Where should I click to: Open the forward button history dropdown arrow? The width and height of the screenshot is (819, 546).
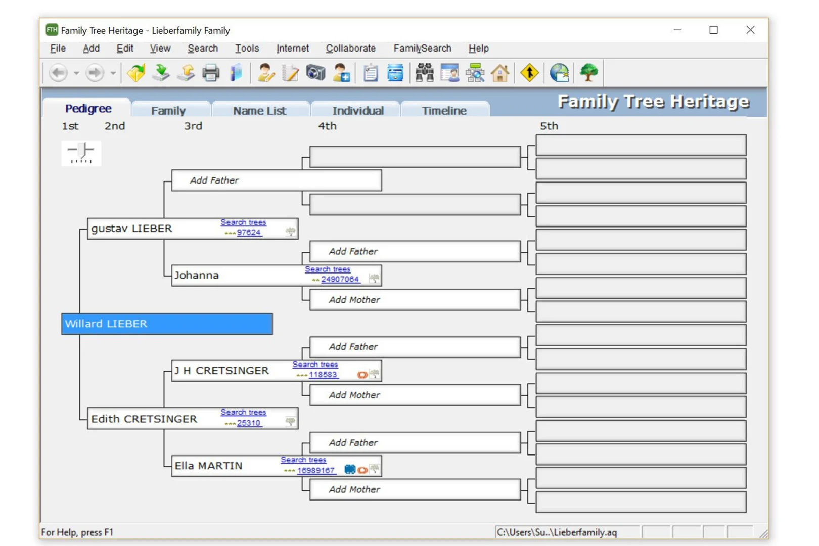click(113, 73)
